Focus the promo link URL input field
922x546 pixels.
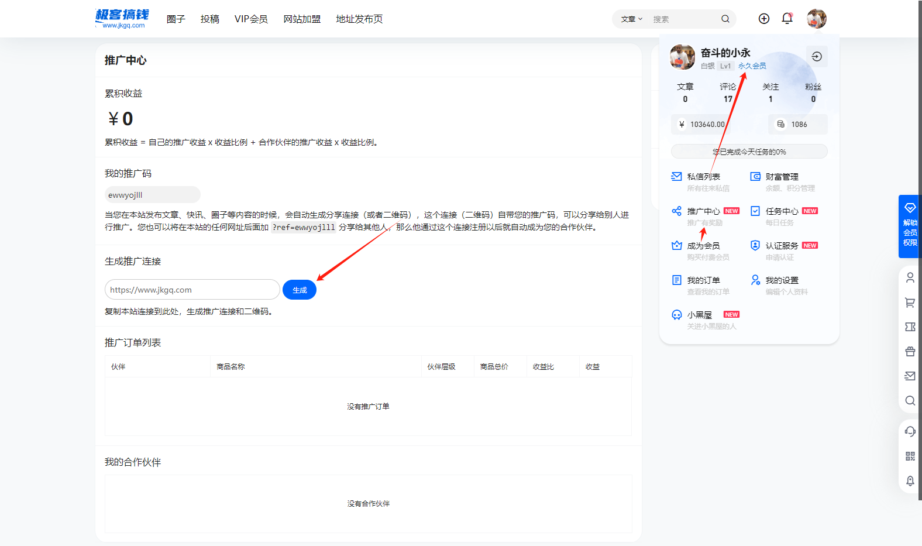click(x=192, y=290)
